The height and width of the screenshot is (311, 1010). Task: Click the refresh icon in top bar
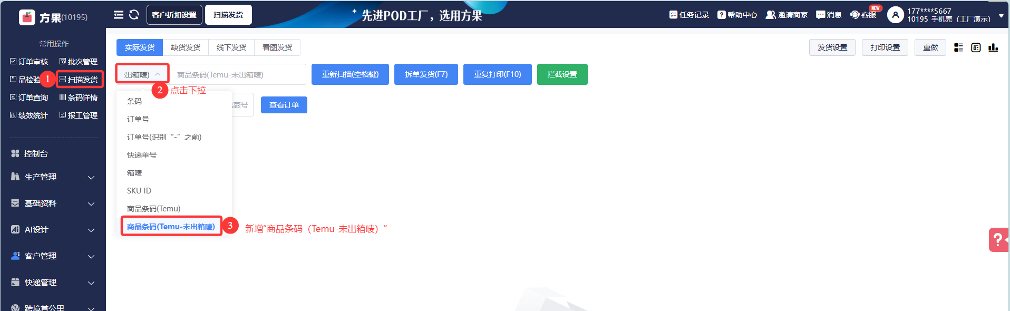[x=134, y=15]
